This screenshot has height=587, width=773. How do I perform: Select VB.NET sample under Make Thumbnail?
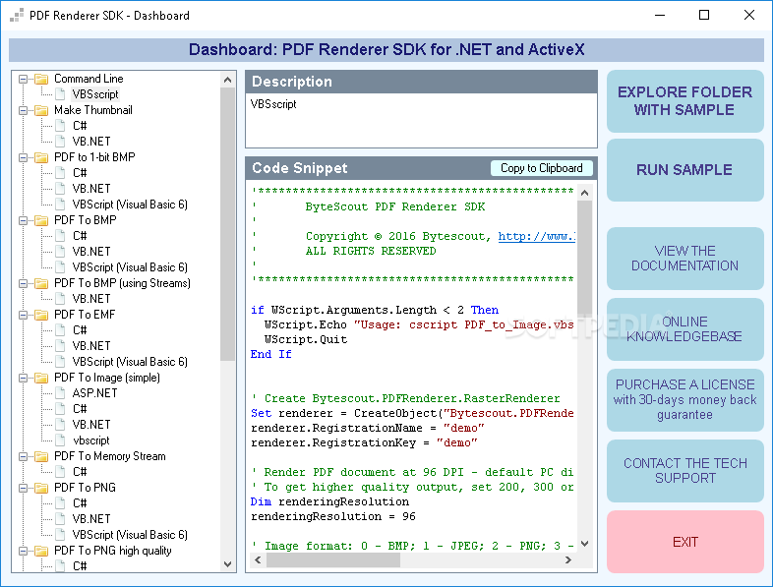91,142
